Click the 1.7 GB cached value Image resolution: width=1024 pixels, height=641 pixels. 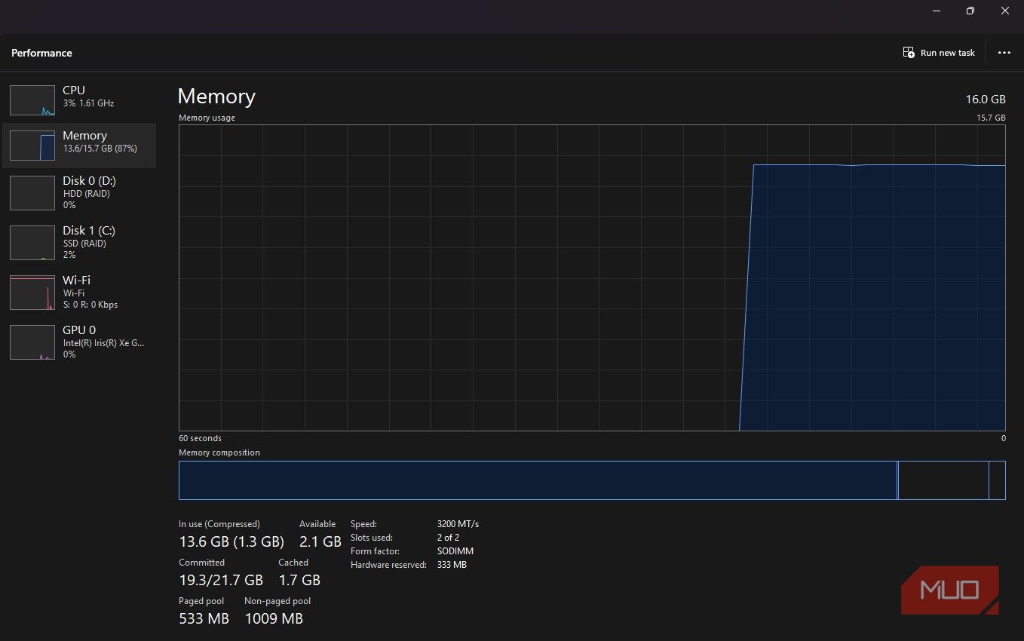pos(299,580)
